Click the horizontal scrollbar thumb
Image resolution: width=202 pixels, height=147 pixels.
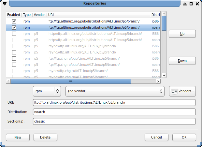[71, 81]
